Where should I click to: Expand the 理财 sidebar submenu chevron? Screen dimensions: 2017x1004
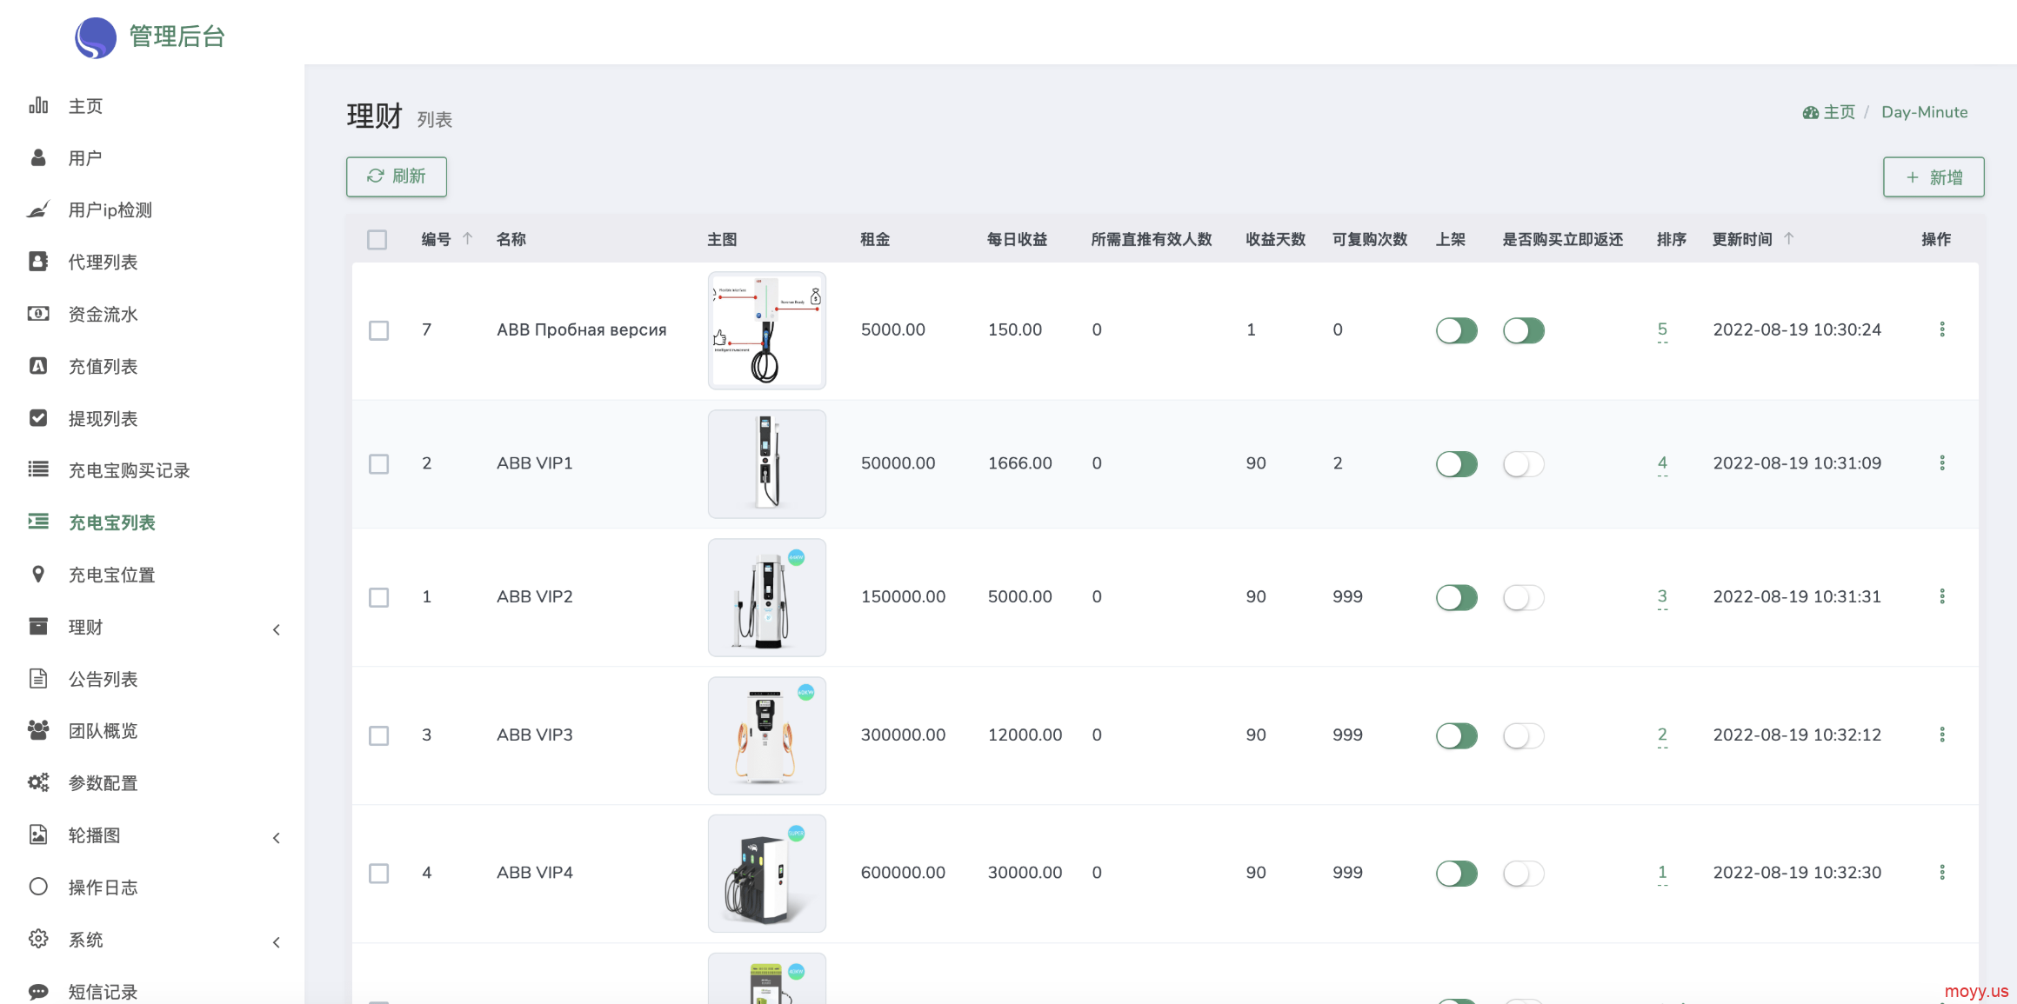click(277, 629)
